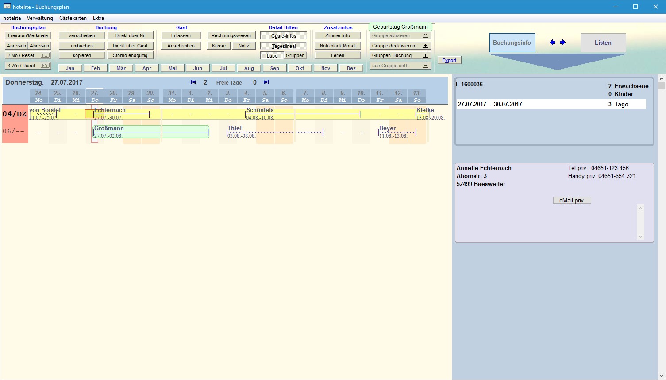This screenshot has height=380, width=666.
Task: Select the Schönfels booking in room 04/DZ
Action: click(270, 114)
